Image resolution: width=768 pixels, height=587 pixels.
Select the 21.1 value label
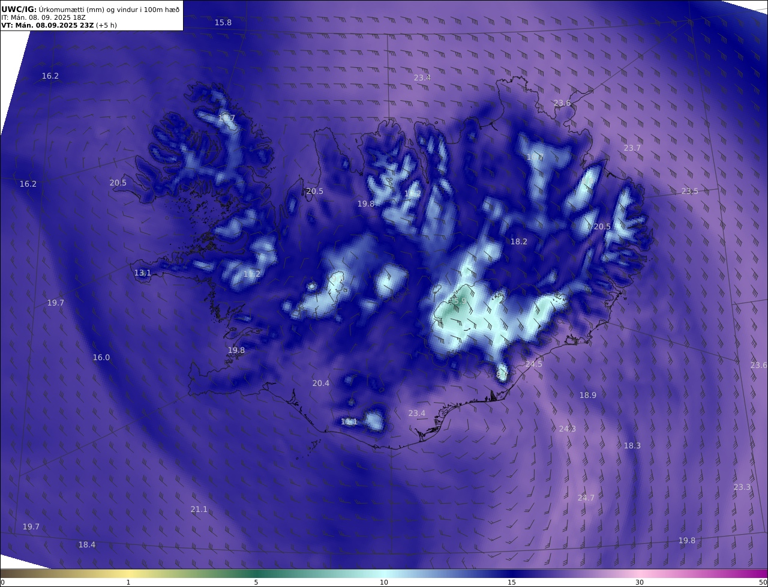pos(199,509)
